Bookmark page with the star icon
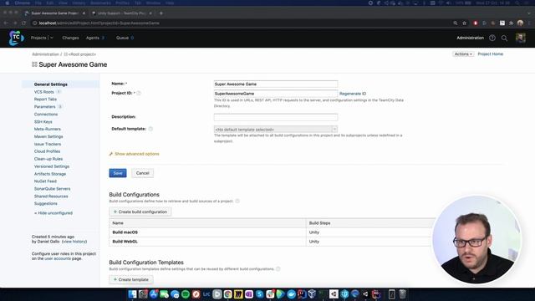 pos(465,23)
